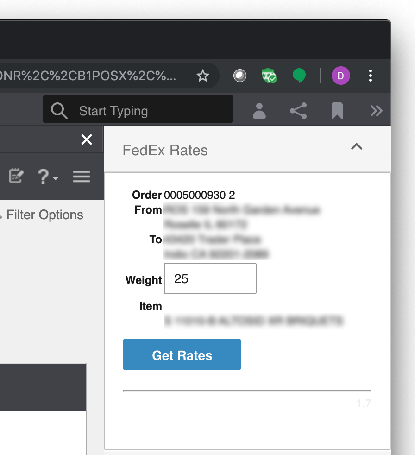
Task: Click the Start Typing search field
Action: [138, 109]
